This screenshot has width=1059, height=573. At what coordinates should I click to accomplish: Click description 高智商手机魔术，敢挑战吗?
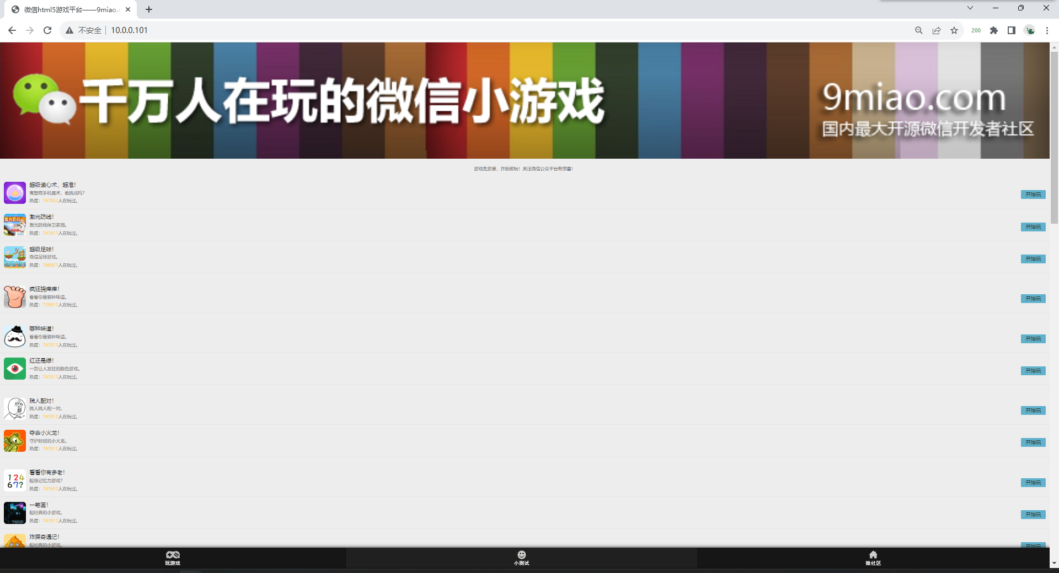coord(57,193)
